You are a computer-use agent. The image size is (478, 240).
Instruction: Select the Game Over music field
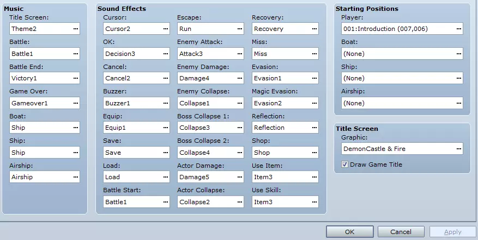click(x=40, y=103)
